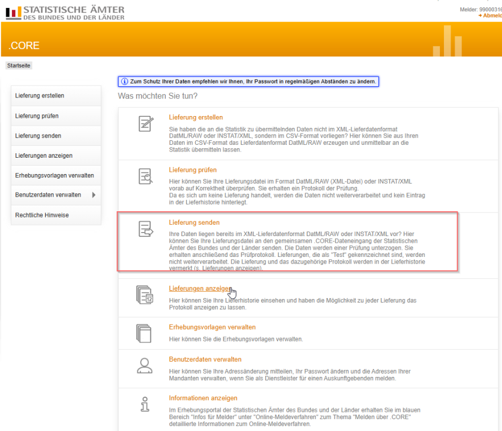This screenshot has height=431, width=502.
Task: Click the orange Lieferung prüfen heading link
Action: 193,170
